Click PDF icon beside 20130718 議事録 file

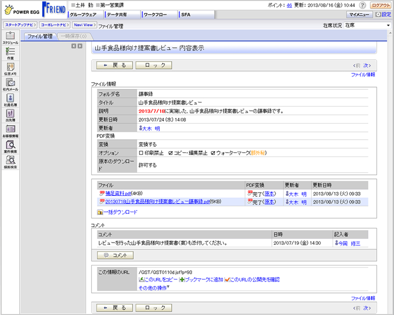click(x=102, y=202)
